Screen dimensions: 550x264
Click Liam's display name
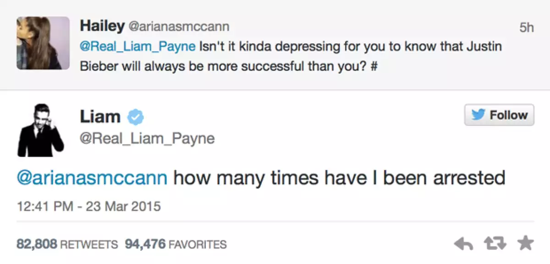[x=100, y=117]
